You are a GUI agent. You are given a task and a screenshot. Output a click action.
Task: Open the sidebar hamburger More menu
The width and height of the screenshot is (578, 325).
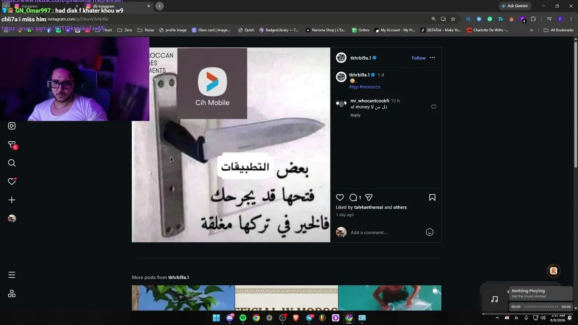pyautogui.click(x=12, y=275)
